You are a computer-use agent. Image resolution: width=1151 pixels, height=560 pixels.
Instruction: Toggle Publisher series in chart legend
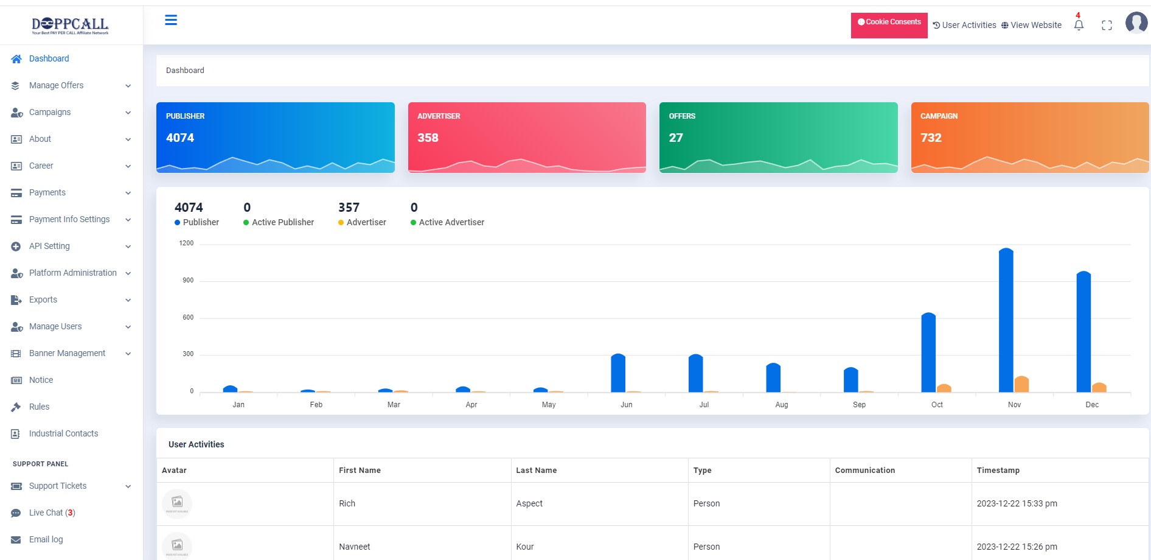[196, 222]
